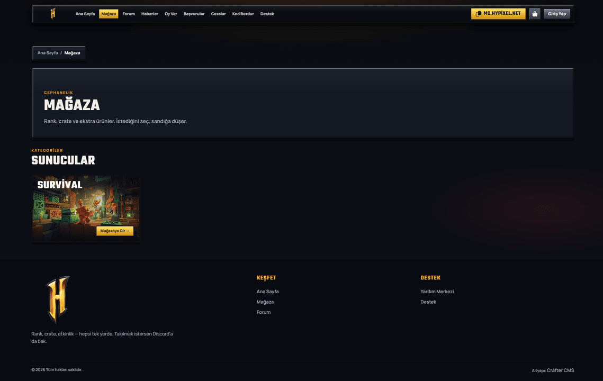The width and height of the screenshot is (603, 381).
Task: Click the © 2026 Tüm hakları saklıdır text
Action: click(57, 369)
